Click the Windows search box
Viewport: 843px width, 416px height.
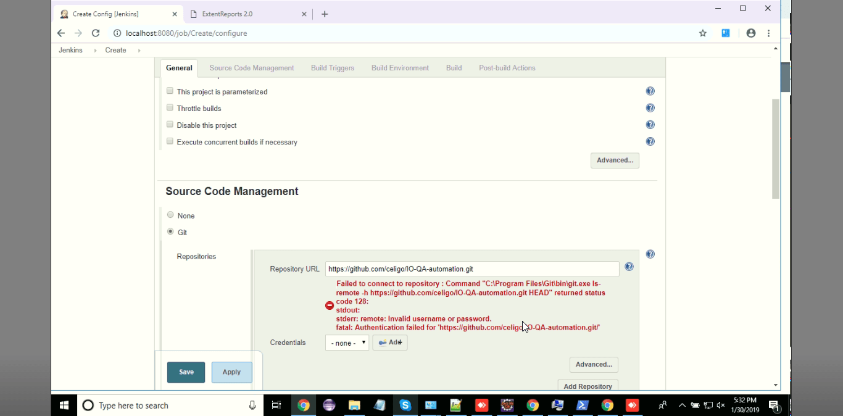coord(170,406)
